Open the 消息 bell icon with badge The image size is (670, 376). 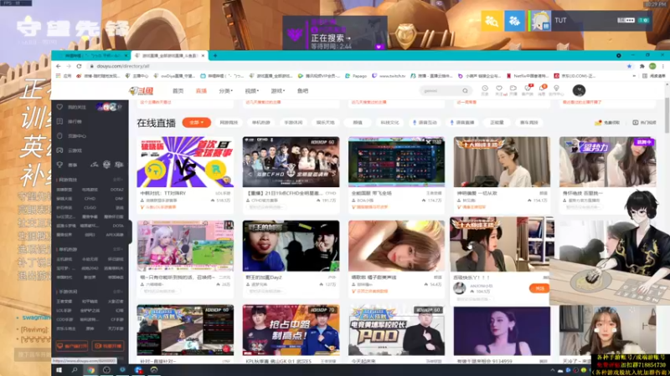coord(542,90)
